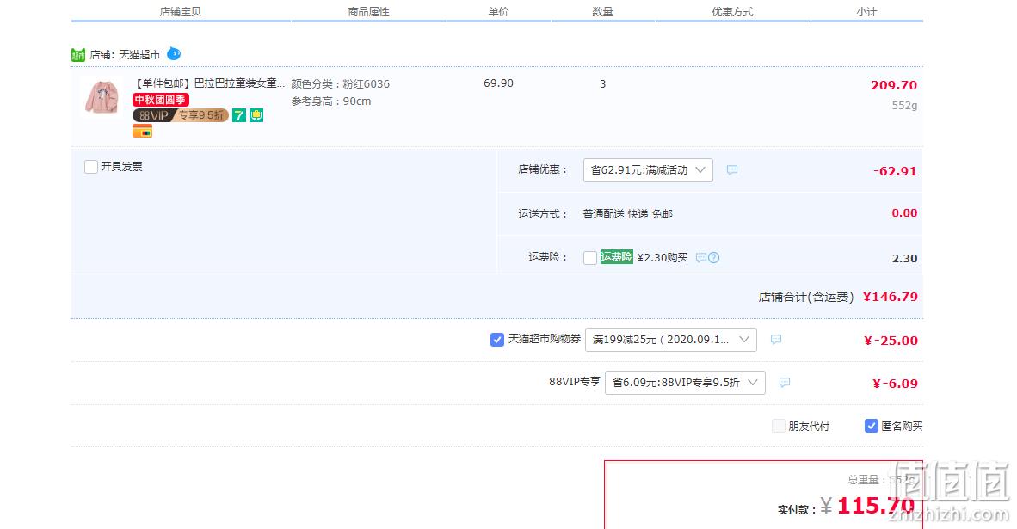Click the coupon amount ¥-25.00
This screenshot has height=529, width=1017.
tap(891, 341)
